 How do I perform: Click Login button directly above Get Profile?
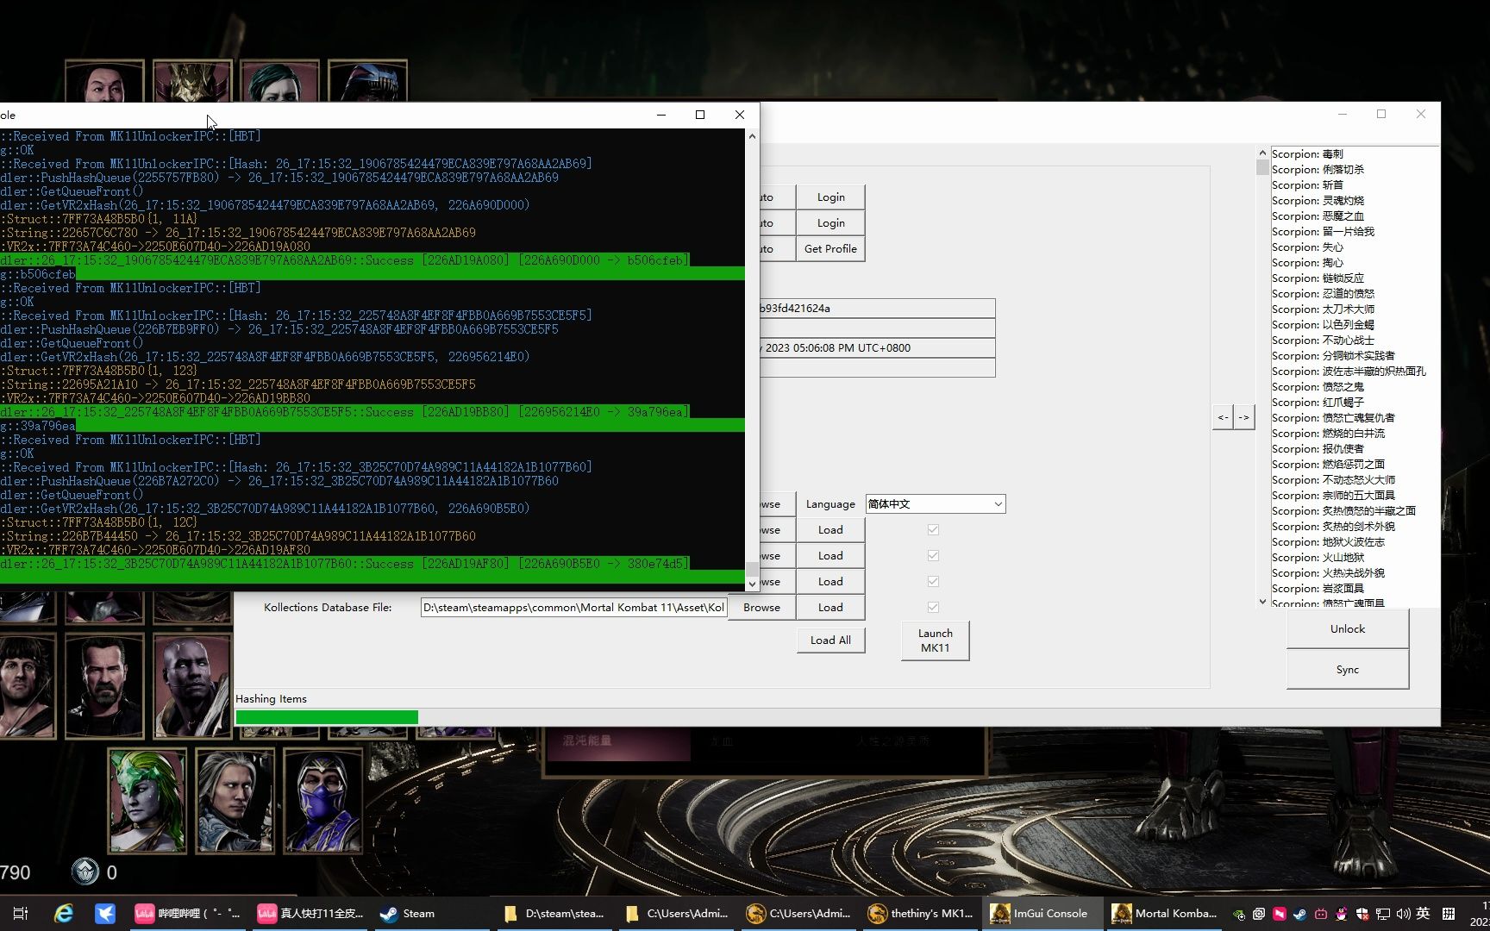click(x=830, y=222)
